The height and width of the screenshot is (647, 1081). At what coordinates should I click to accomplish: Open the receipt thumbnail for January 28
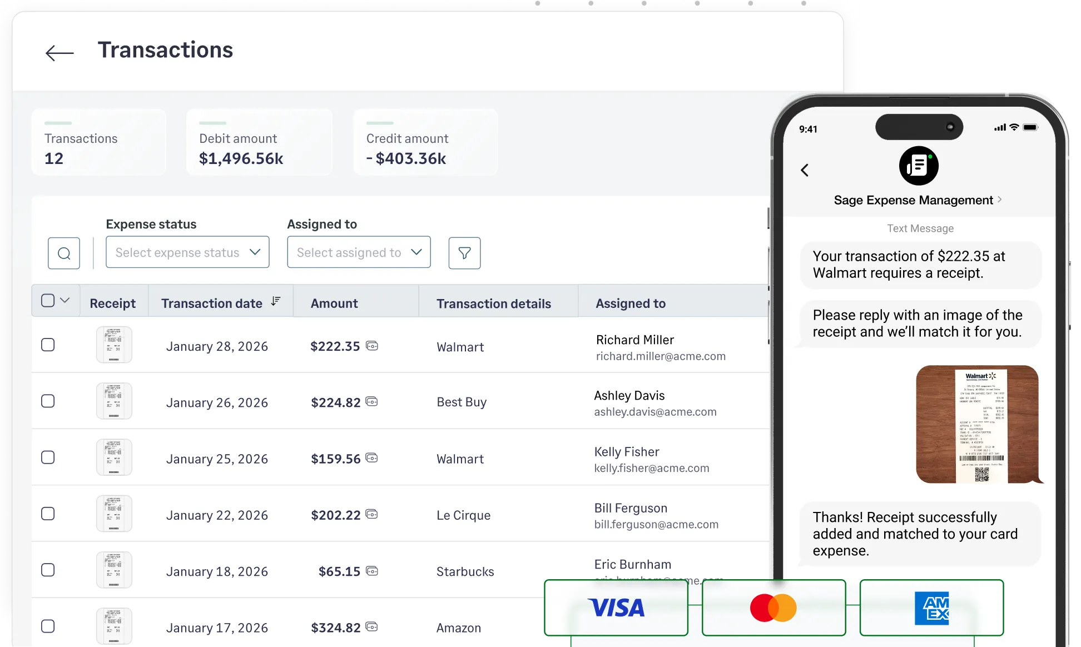[x=114, y=345]
